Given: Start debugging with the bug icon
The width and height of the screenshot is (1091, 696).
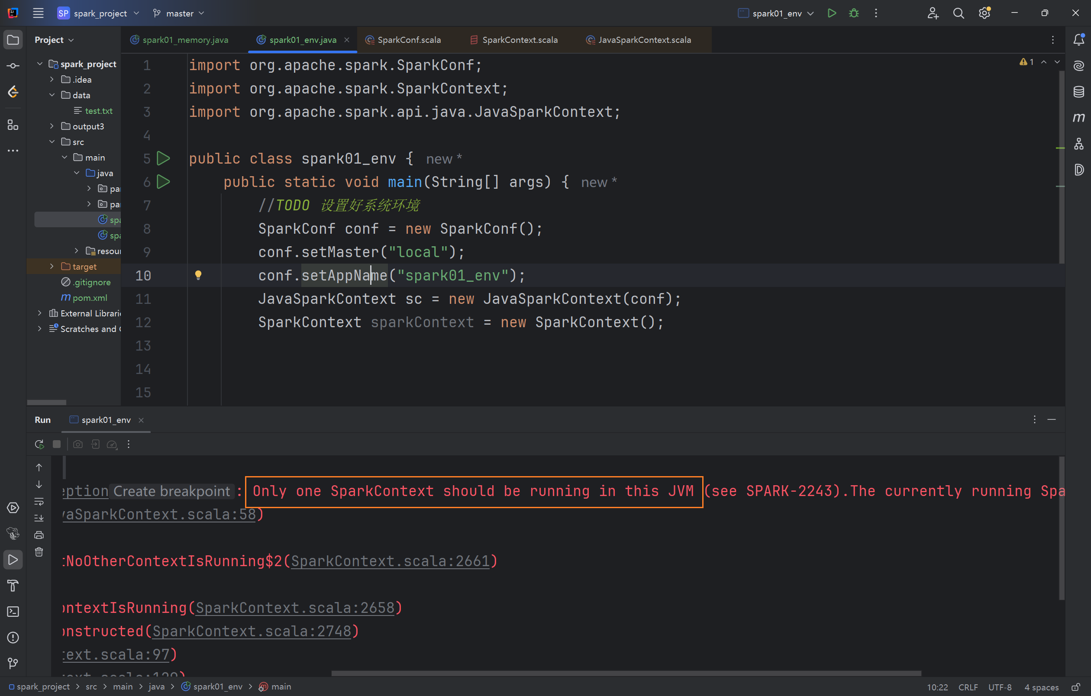Looking at the screenshot, I should [x=854, y=13].
